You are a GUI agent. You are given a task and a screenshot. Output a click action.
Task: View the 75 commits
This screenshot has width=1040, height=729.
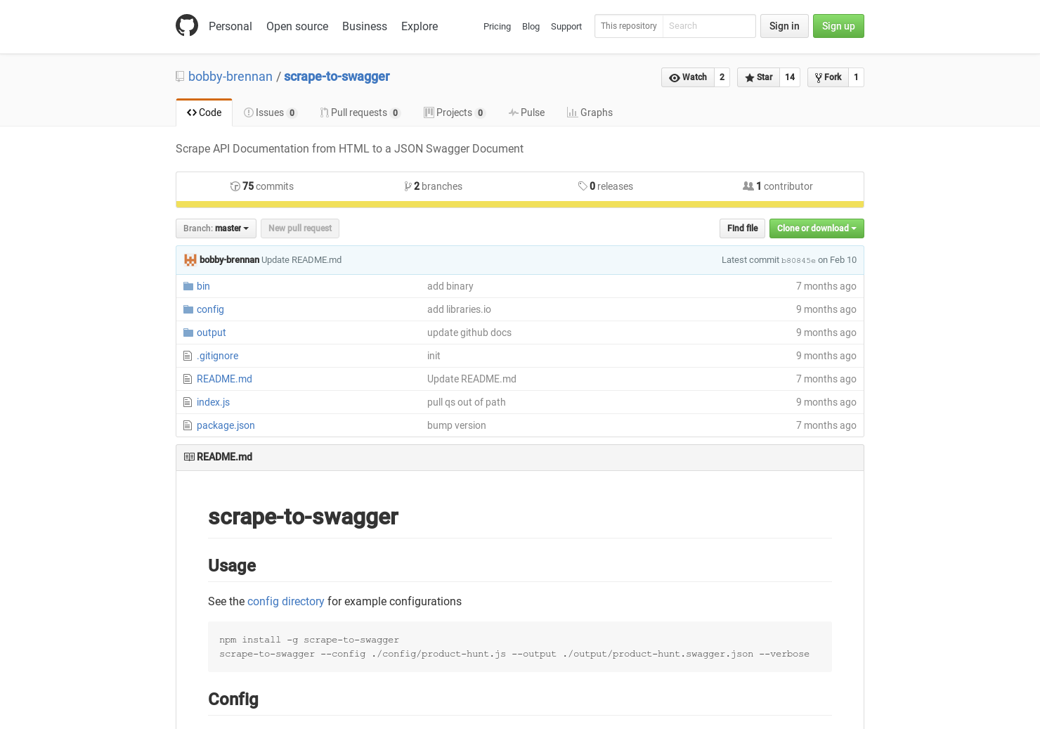tap(262, 186)
